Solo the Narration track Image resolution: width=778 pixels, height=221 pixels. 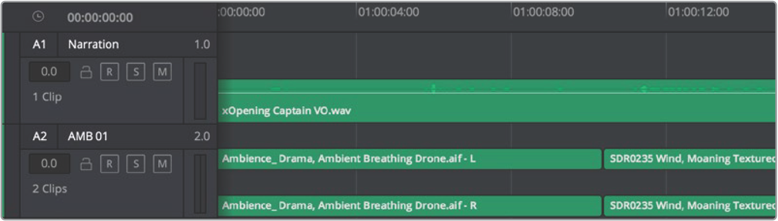(135, 72)
